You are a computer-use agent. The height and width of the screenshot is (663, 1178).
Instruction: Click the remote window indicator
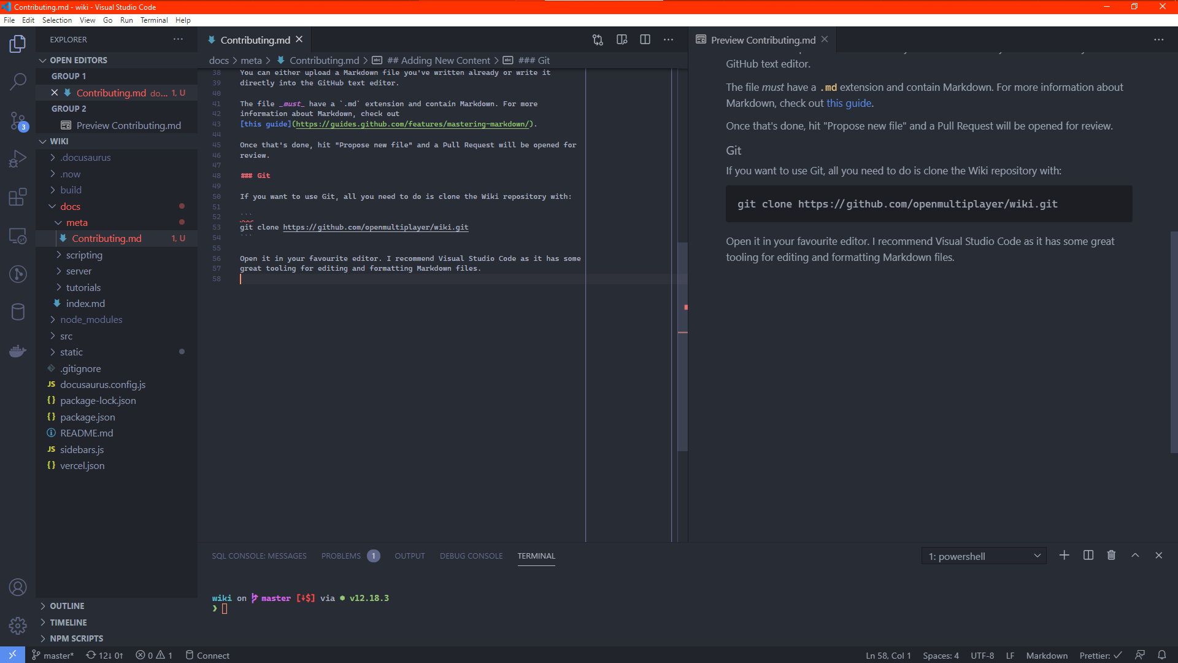[x=12, y=655]
